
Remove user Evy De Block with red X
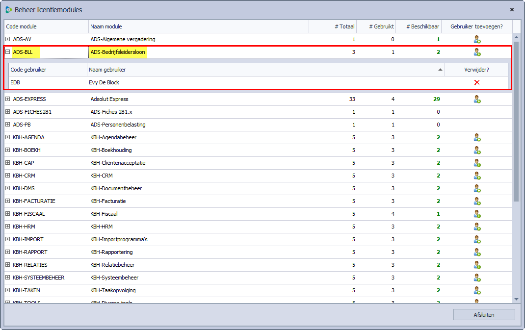coord(476,82)
